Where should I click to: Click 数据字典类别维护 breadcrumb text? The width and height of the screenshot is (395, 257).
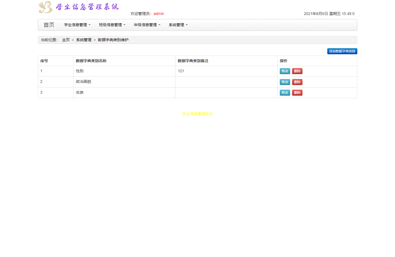coord(113,40)
